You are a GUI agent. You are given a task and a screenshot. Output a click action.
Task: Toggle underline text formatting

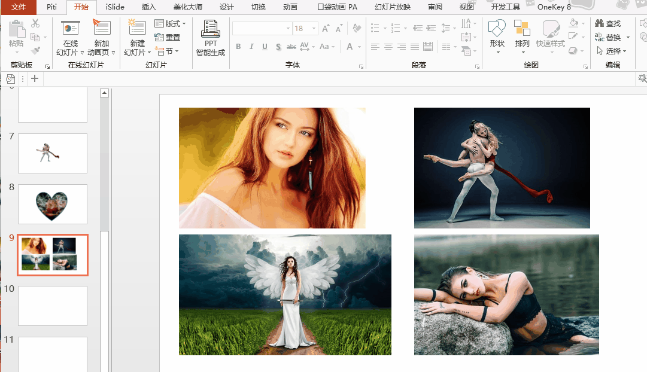click(x=265, y=47)
